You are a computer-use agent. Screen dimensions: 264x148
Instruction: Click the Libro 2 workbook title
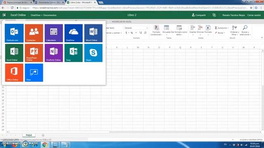132,15
